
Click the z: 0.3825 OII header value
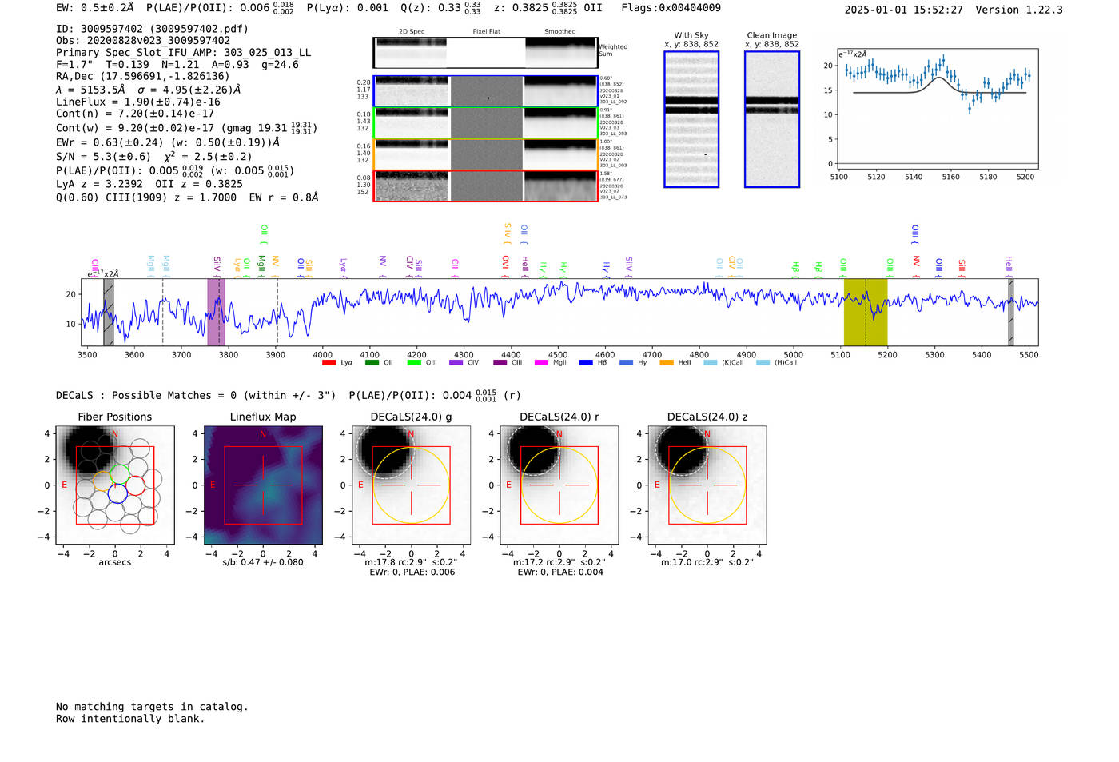click(548, 8)
